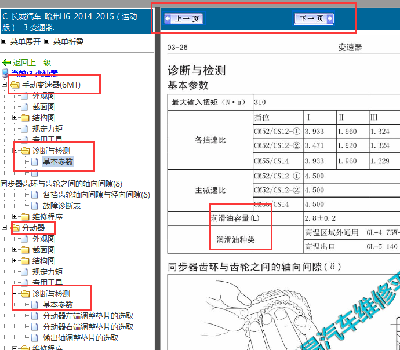This screenshot has height=350, width=400.
Task: Open 结构图 folder under 手动变速器
Action: click(43, 118)
